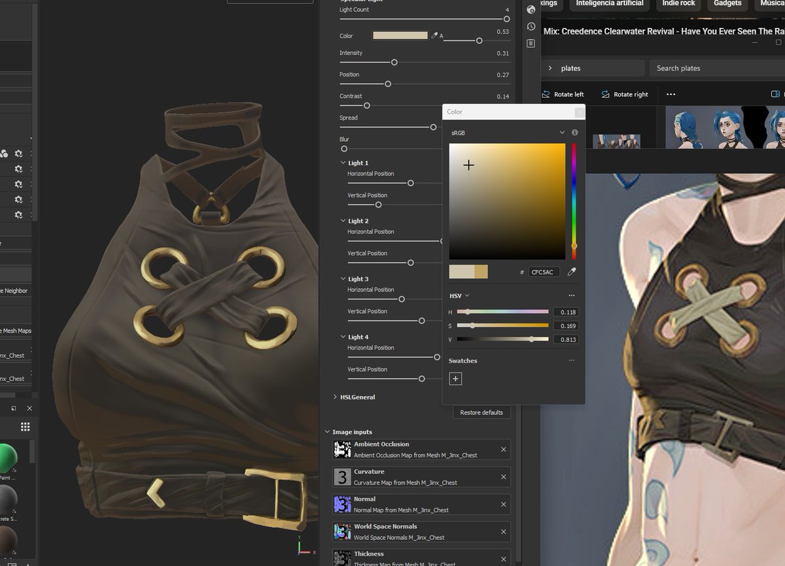The width and height of the screenshot is (785, 566).
Task: Remove the Curvature image input
Action: tap(503, 477)
